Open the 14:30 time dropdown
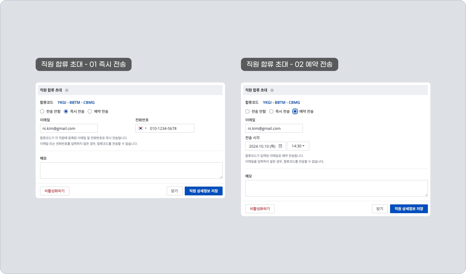The image size is (466, 274). [x=298, y=146]
